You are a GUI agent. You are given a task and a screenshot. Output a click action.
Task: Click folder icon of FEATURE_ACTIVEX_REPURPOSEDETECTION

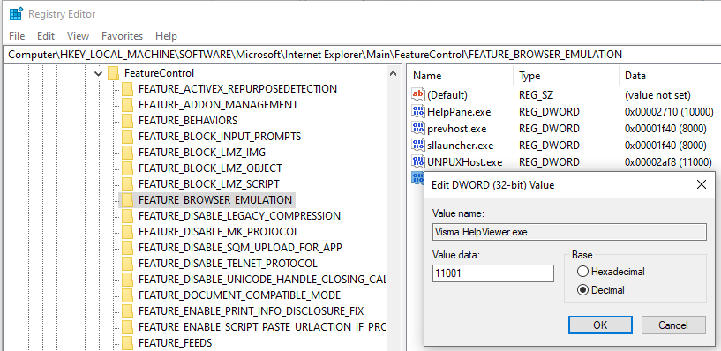coord(127,89)
